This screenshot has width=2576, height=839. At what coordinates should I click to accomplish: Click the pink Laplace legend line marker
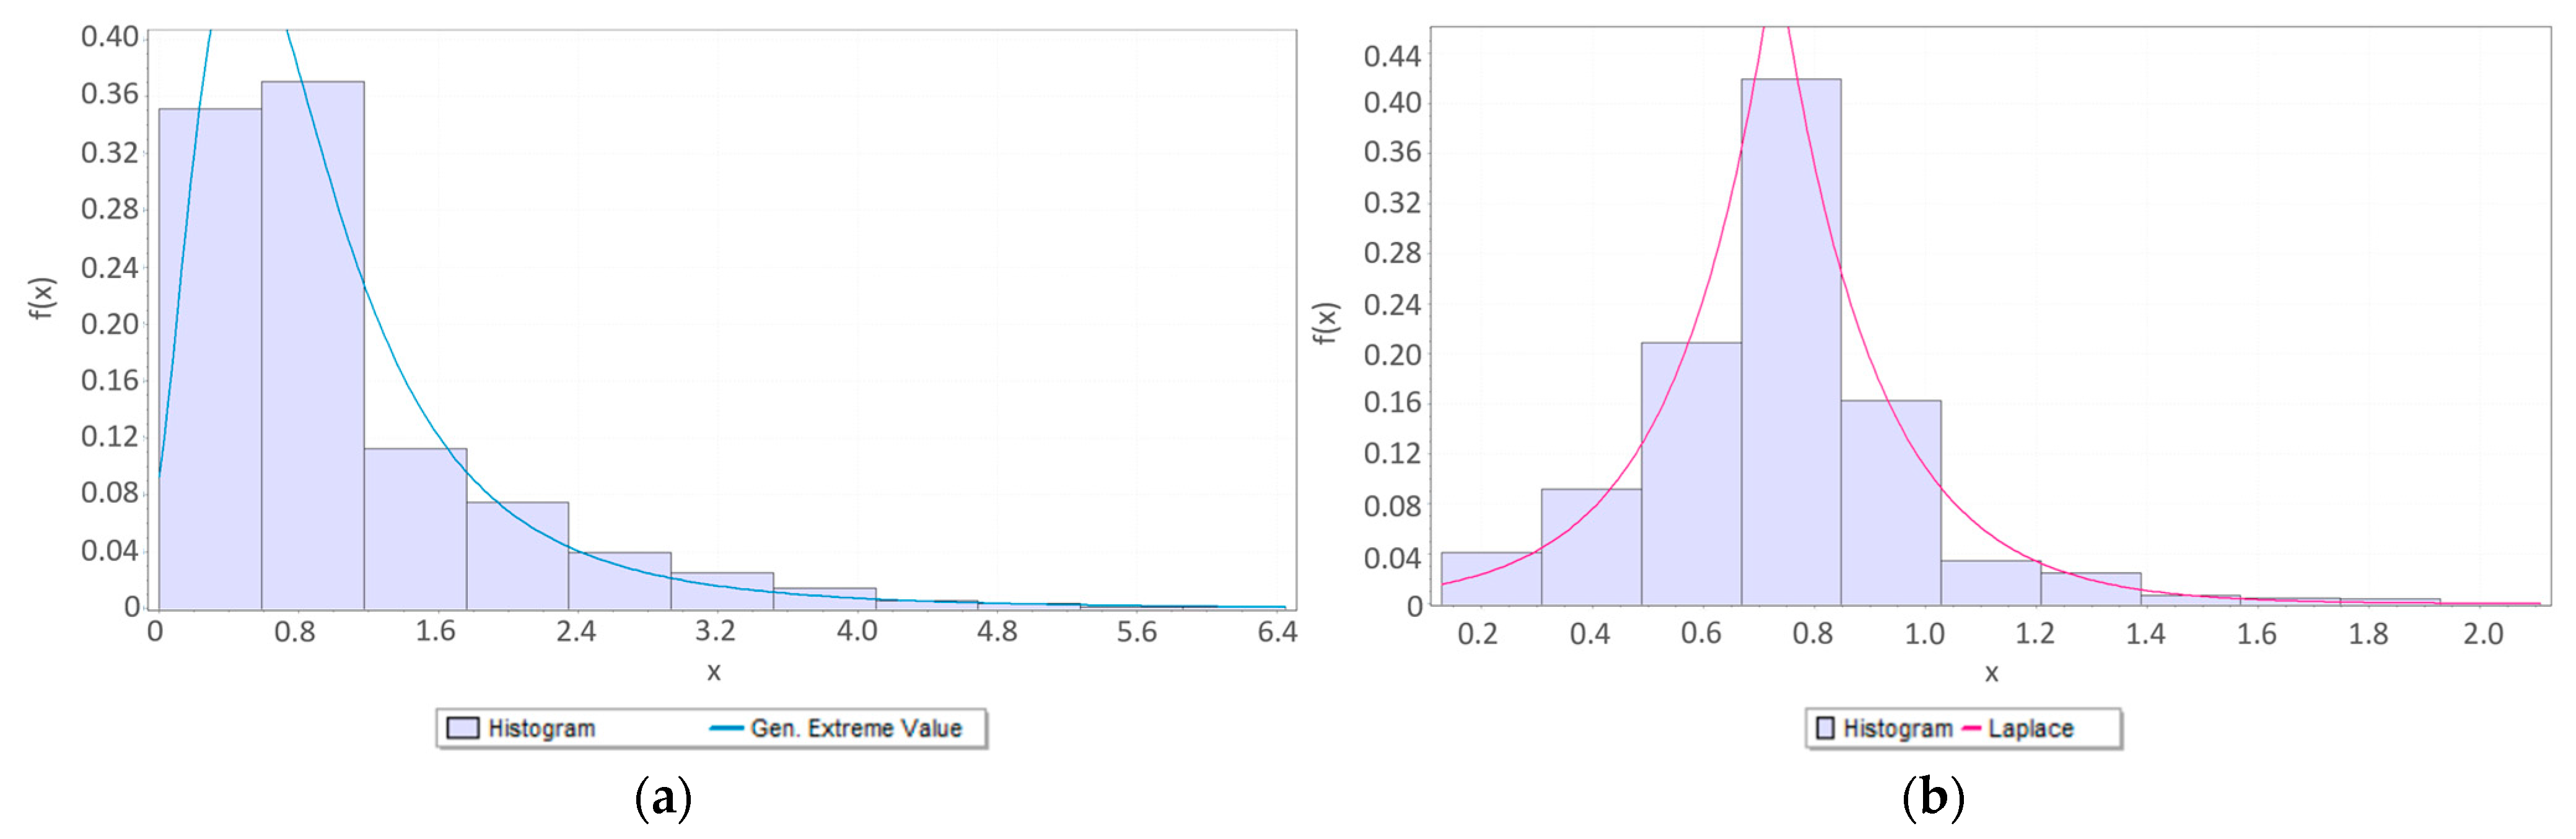tap(1971, 728)
